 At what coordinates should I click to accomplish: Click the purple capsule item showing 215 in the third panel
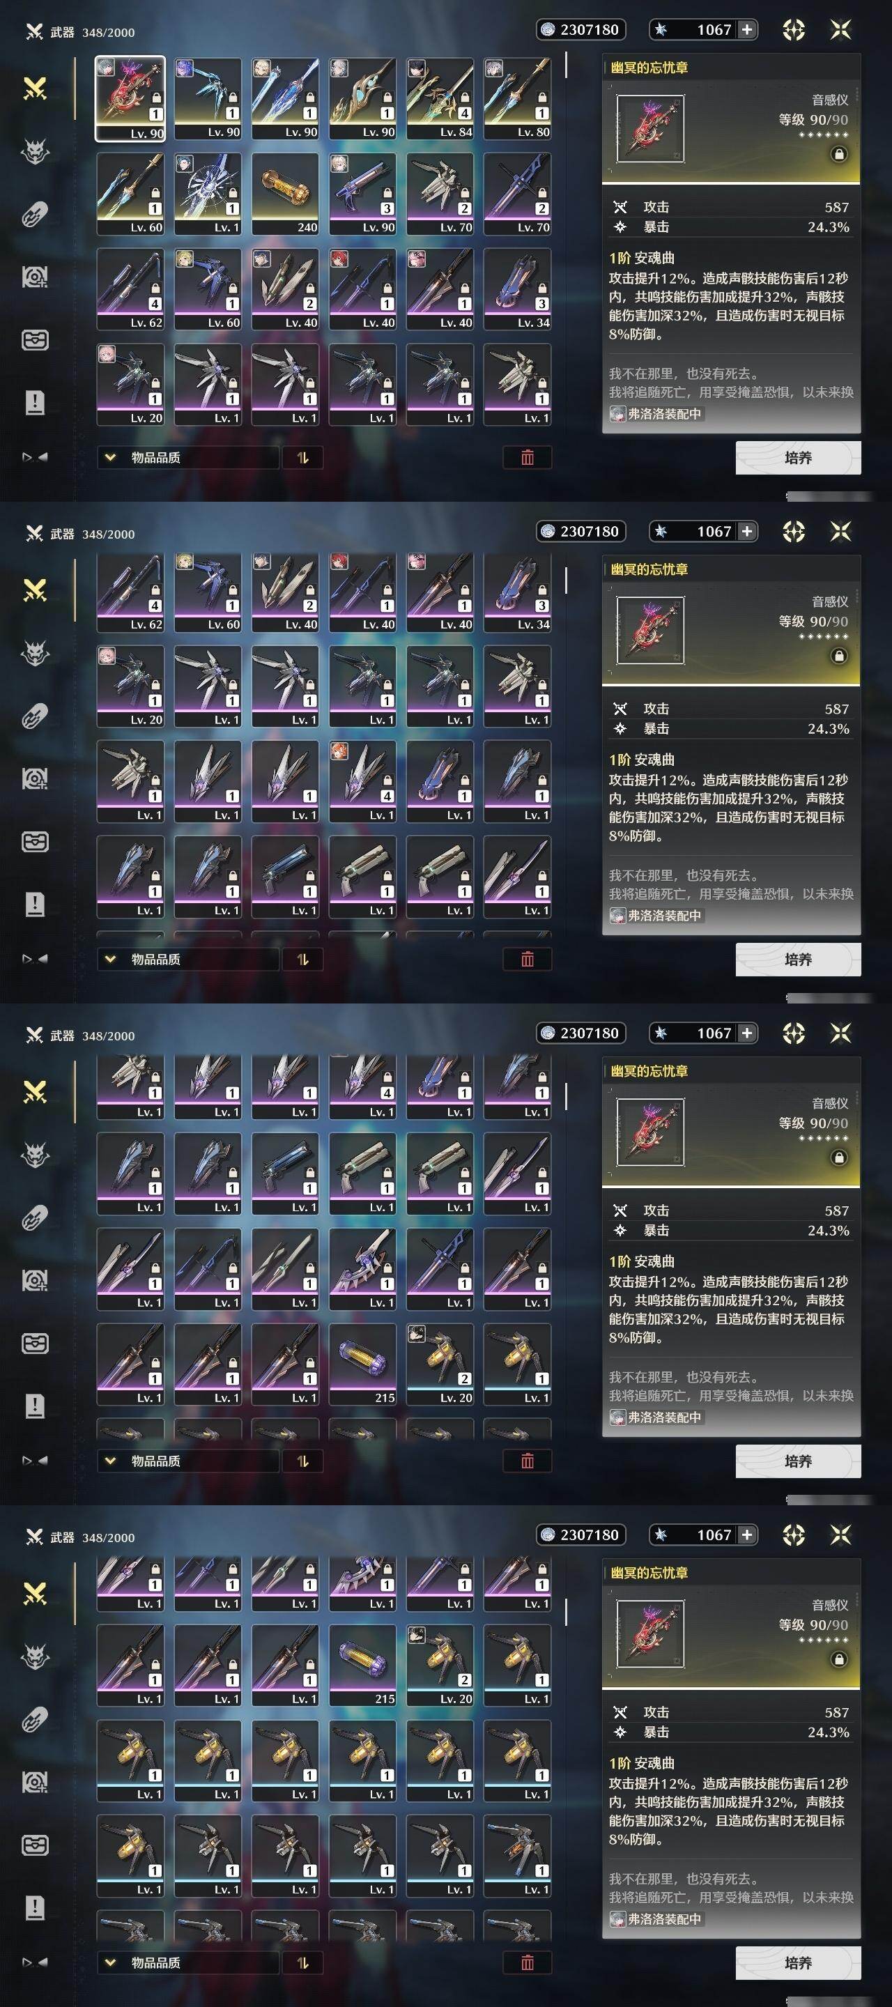coord(362,1364)
